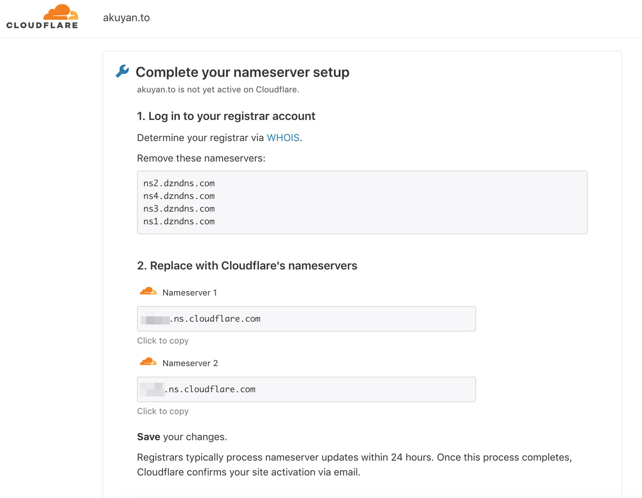This screenshot has width=642, height=498.
Task: Copy the Nameserver 2 cloudflare address field
Action: [x=307, y=390]
